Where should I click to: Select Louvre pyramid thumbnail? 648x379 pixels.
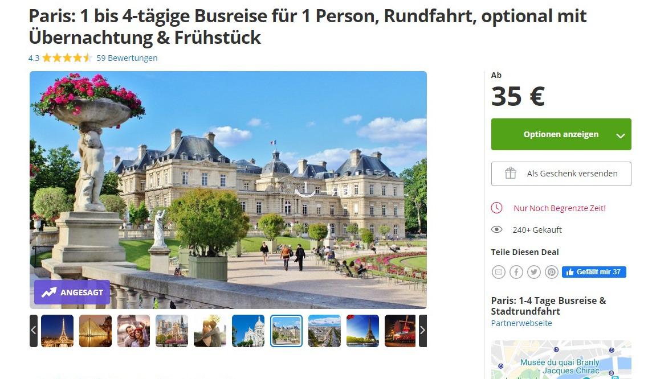(96, 331)
